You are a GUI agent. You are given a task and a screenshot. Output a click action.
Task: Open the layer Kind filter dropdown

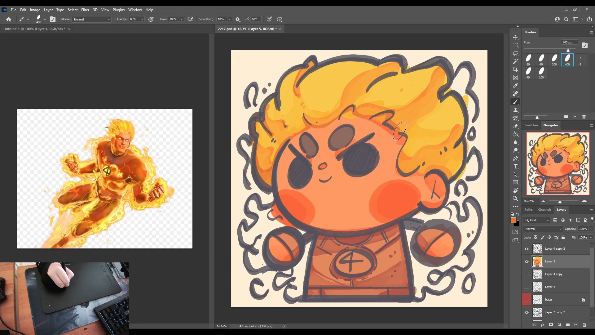tap(536, 220)
